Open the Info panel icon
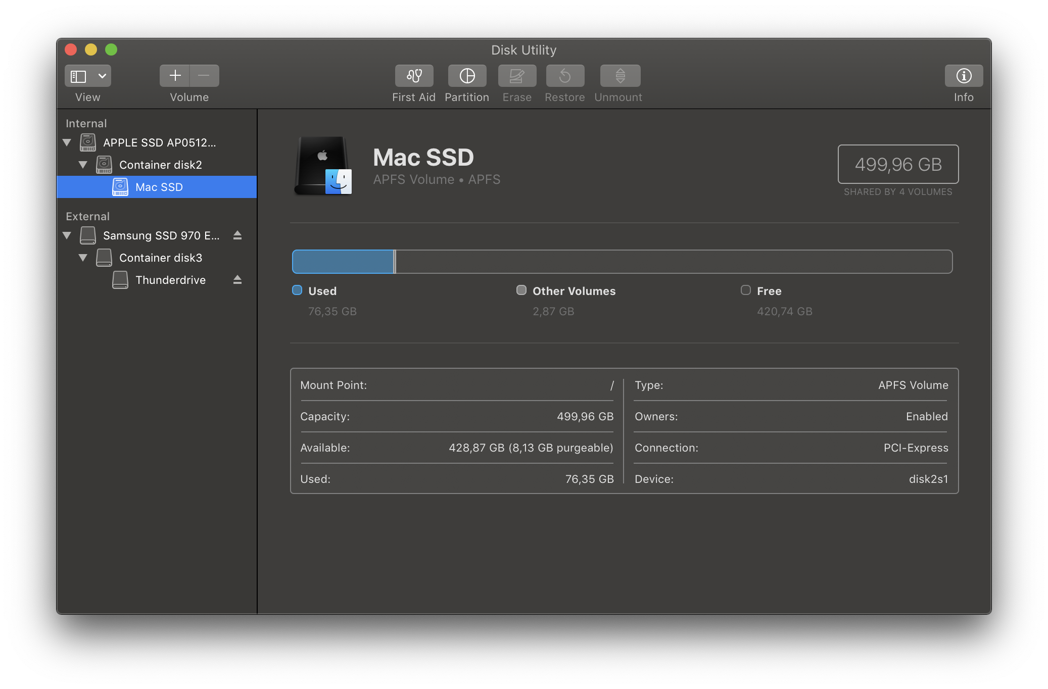 tap(964, 76)
